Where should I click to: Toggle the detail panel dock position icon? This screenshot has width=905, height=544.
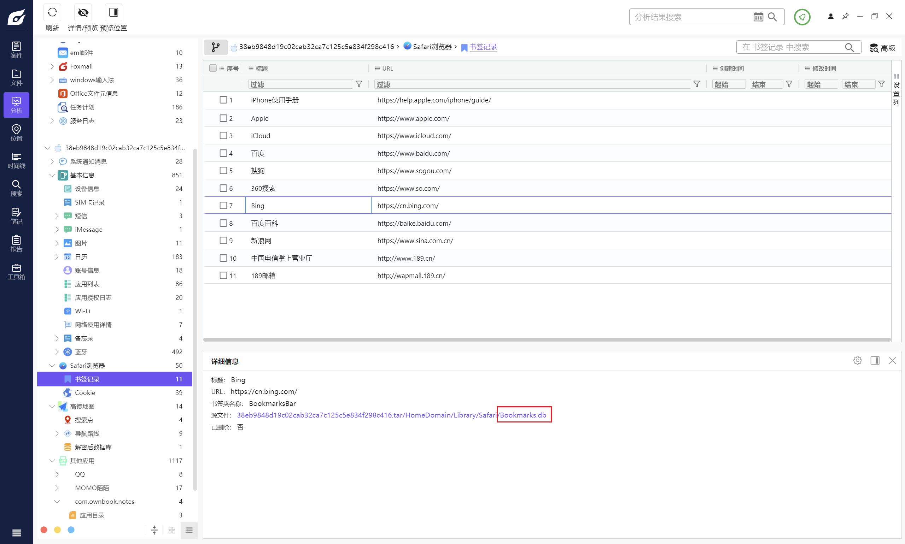click(x=875, y=360)
